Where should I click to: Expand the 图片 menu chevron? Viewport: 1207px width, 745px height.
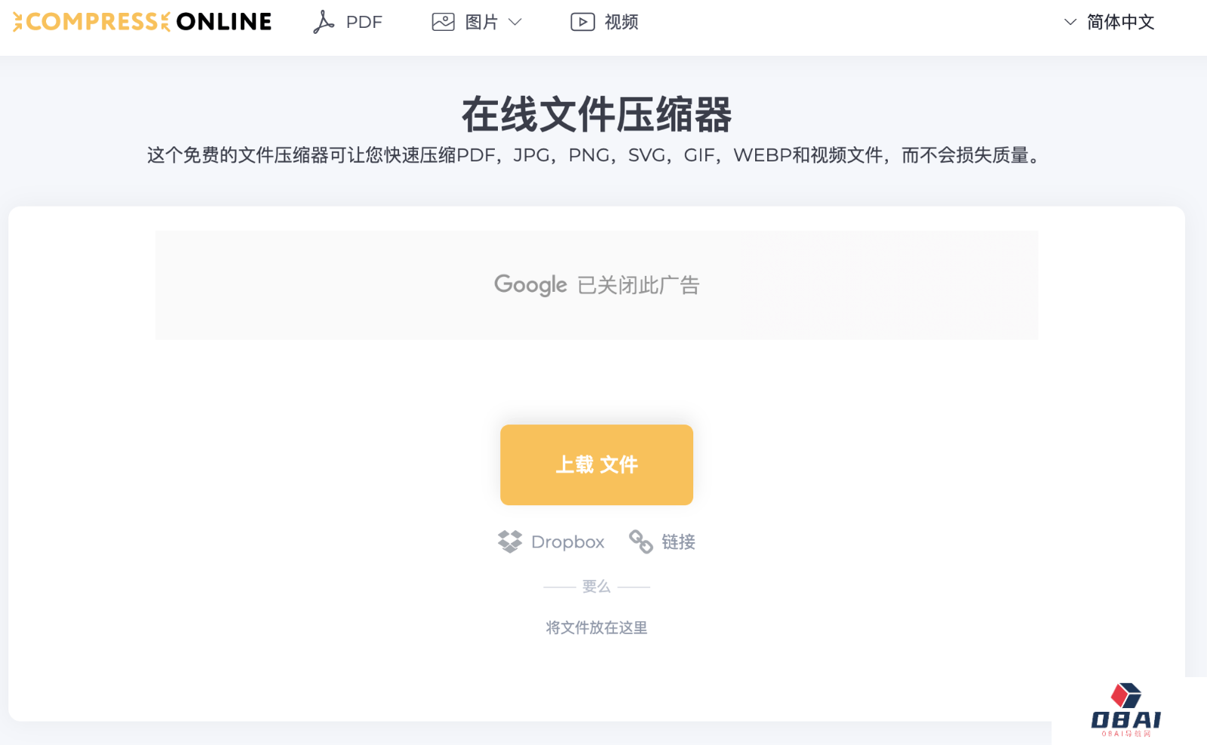[x=515, y=22]
